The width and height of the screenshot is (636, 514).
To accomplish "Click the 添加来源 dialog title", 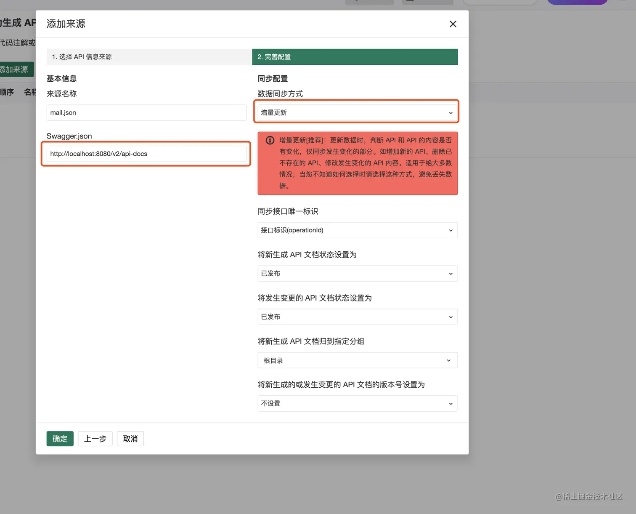I will pos(66,24).
